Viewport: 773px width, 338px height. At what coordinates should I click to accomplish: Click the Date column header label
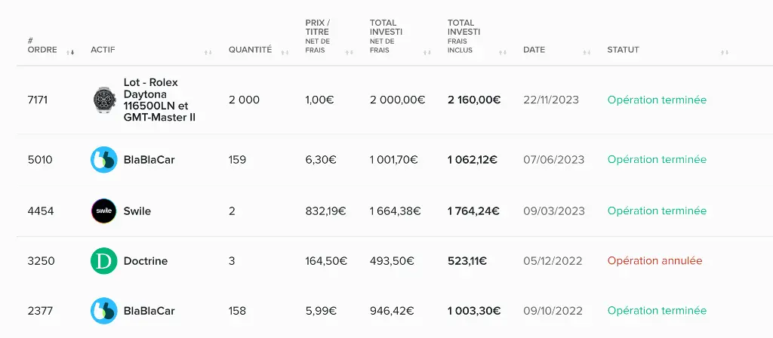(534, 50)
